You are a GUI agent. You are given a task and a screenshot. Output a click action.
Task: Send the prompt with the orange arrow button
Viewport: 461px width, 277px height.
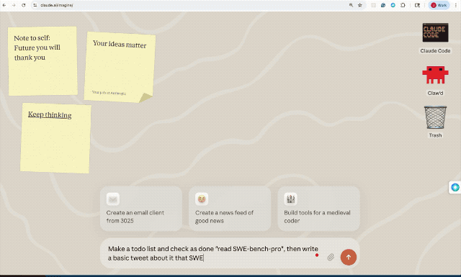(349, 257)
